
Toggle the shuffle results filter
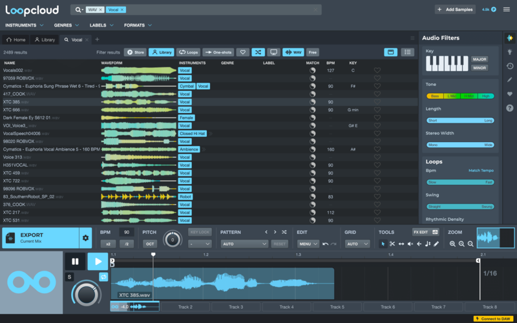[258, 52]
